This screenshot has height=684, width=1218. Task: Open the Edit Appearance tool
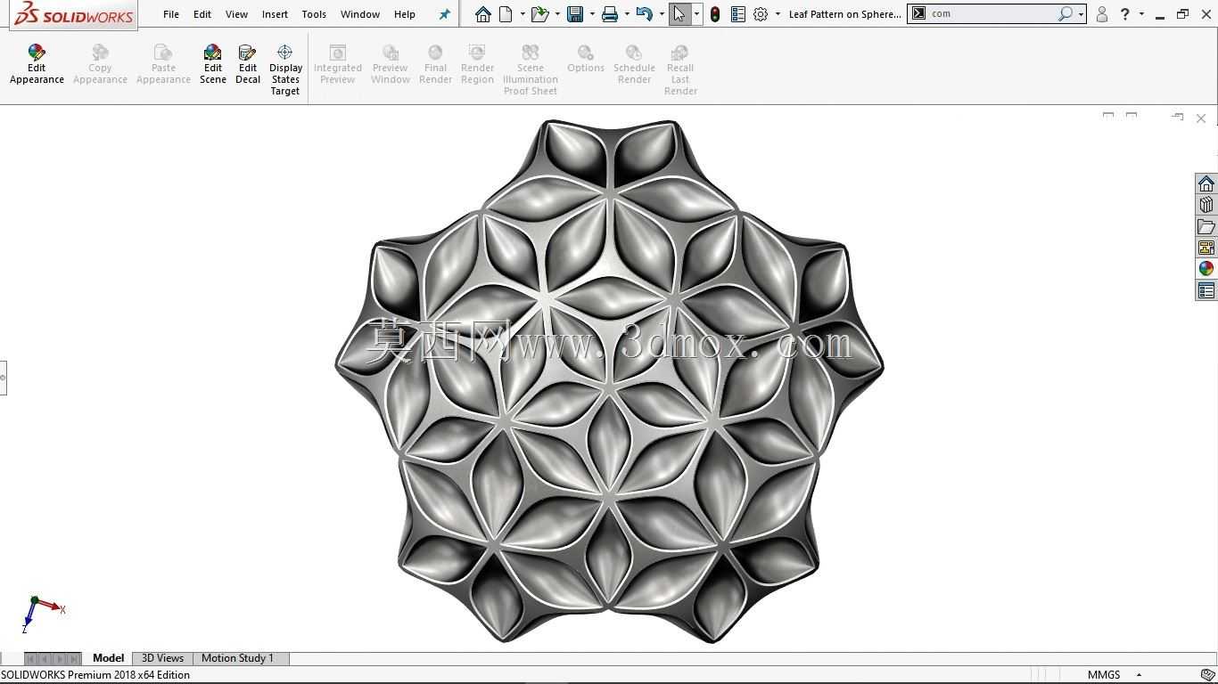click(x=37, y=64)
